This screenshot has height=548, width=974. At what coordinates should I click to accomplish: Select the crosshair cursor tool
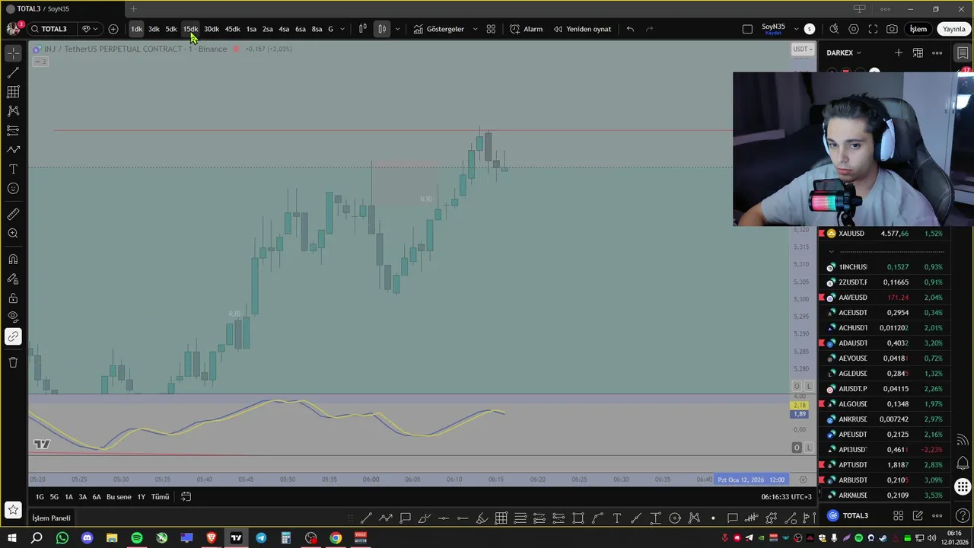point(13,53)
